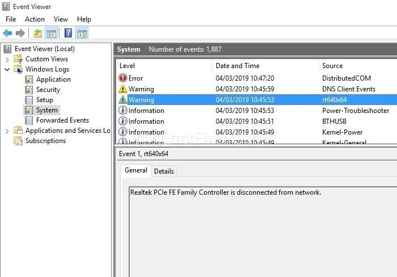Click the timestamp 04/03/2019 10:45:51
The image size is (397, 277).
(245, 121)
